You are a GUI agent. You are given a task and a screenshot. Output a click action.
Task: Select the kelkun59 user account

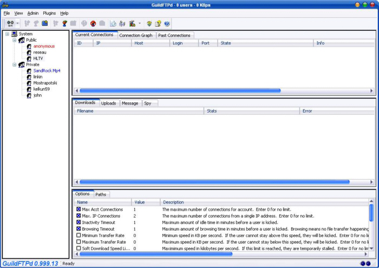(x=42, y=89)
